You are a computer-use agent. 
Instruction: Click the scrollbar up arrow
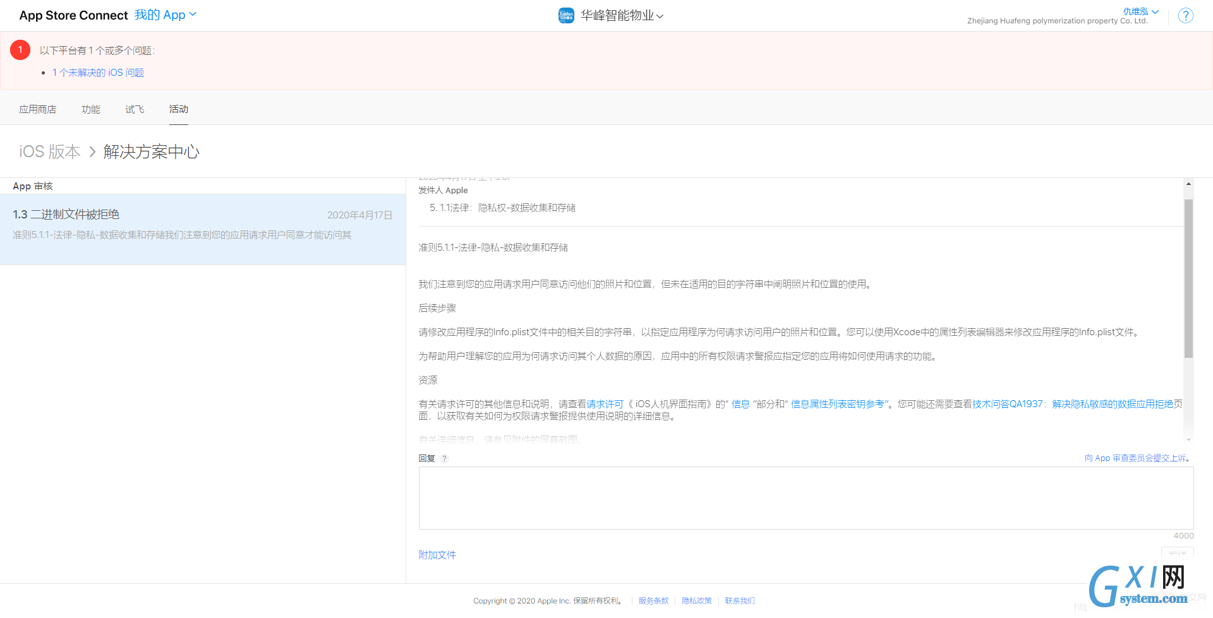(1188, 184)
